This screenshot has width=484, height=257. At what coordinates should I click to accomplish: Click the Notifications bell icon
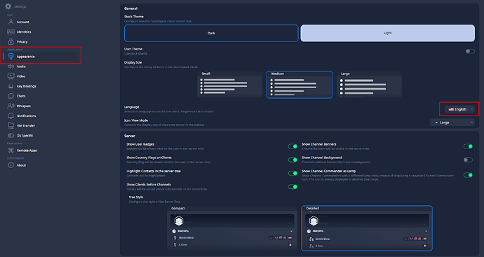click(x=11, y=116)
